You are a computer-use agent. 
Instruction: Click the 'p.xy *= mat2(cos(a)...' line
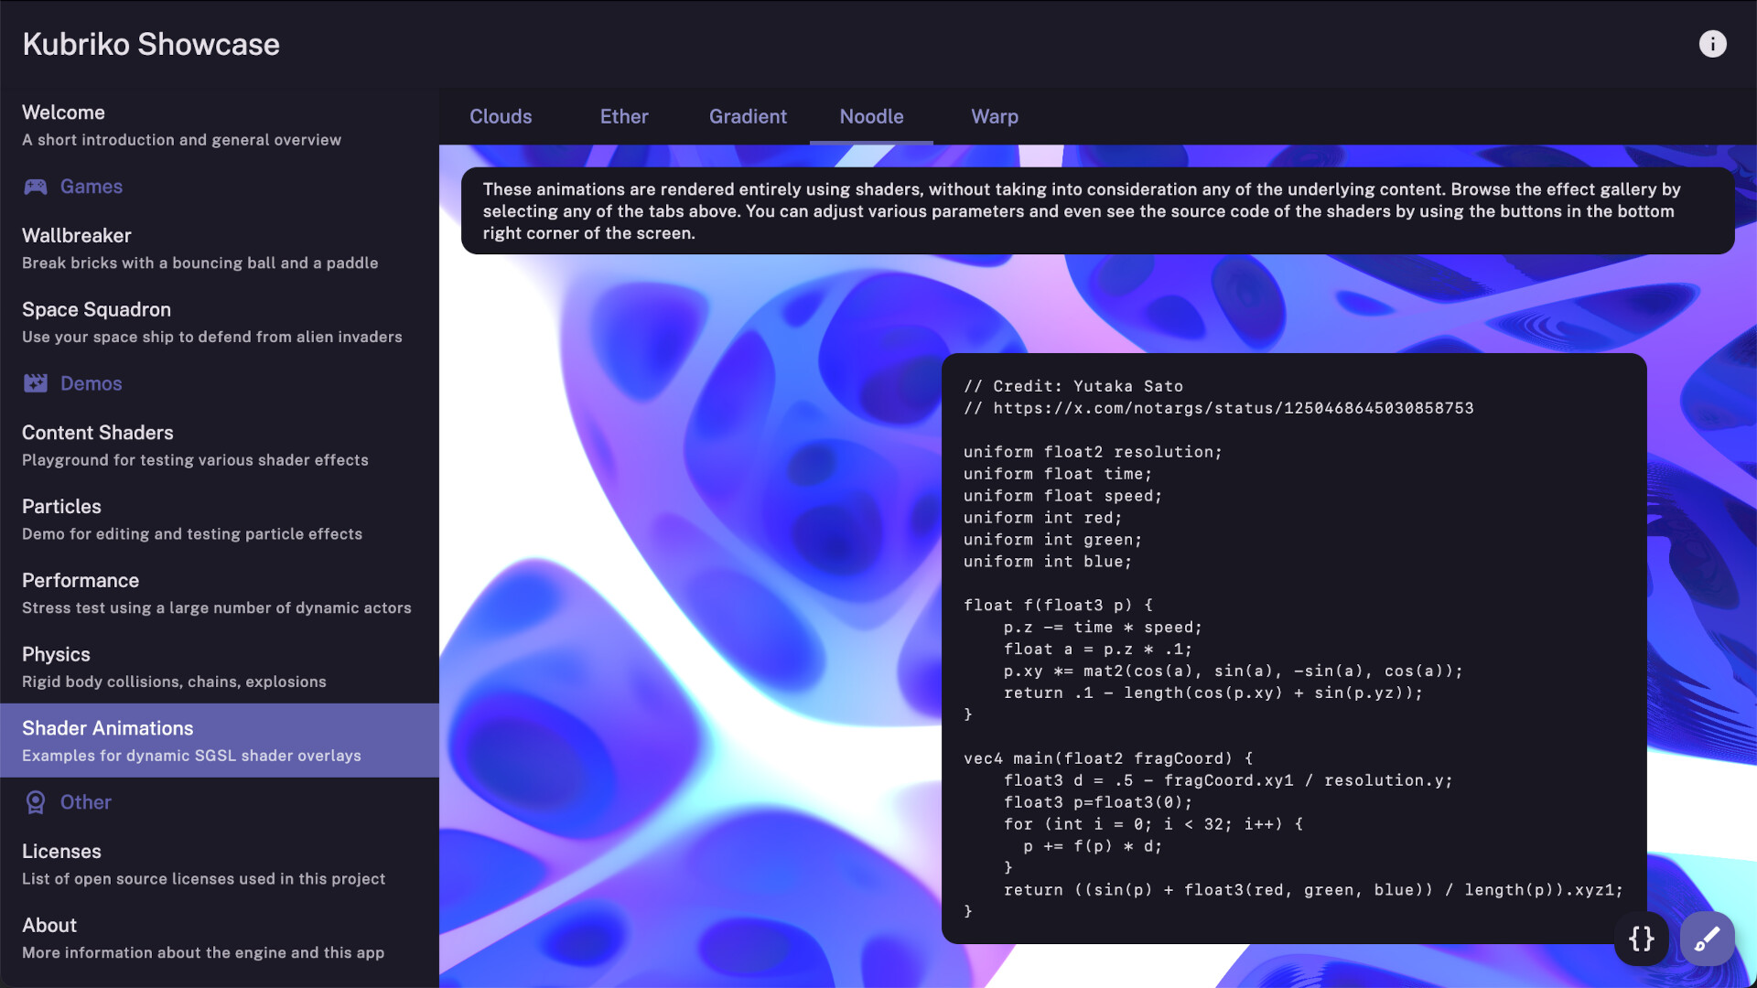click(1233, 671)
